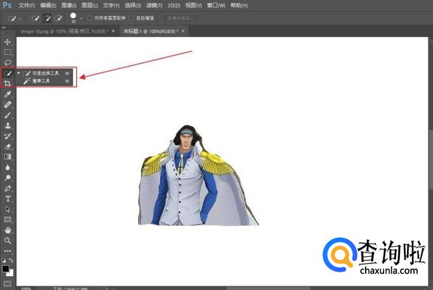Open the 视图(V) View menu
Image resolution: width=433 pixels, height=290 pixels.
(193, 6)
